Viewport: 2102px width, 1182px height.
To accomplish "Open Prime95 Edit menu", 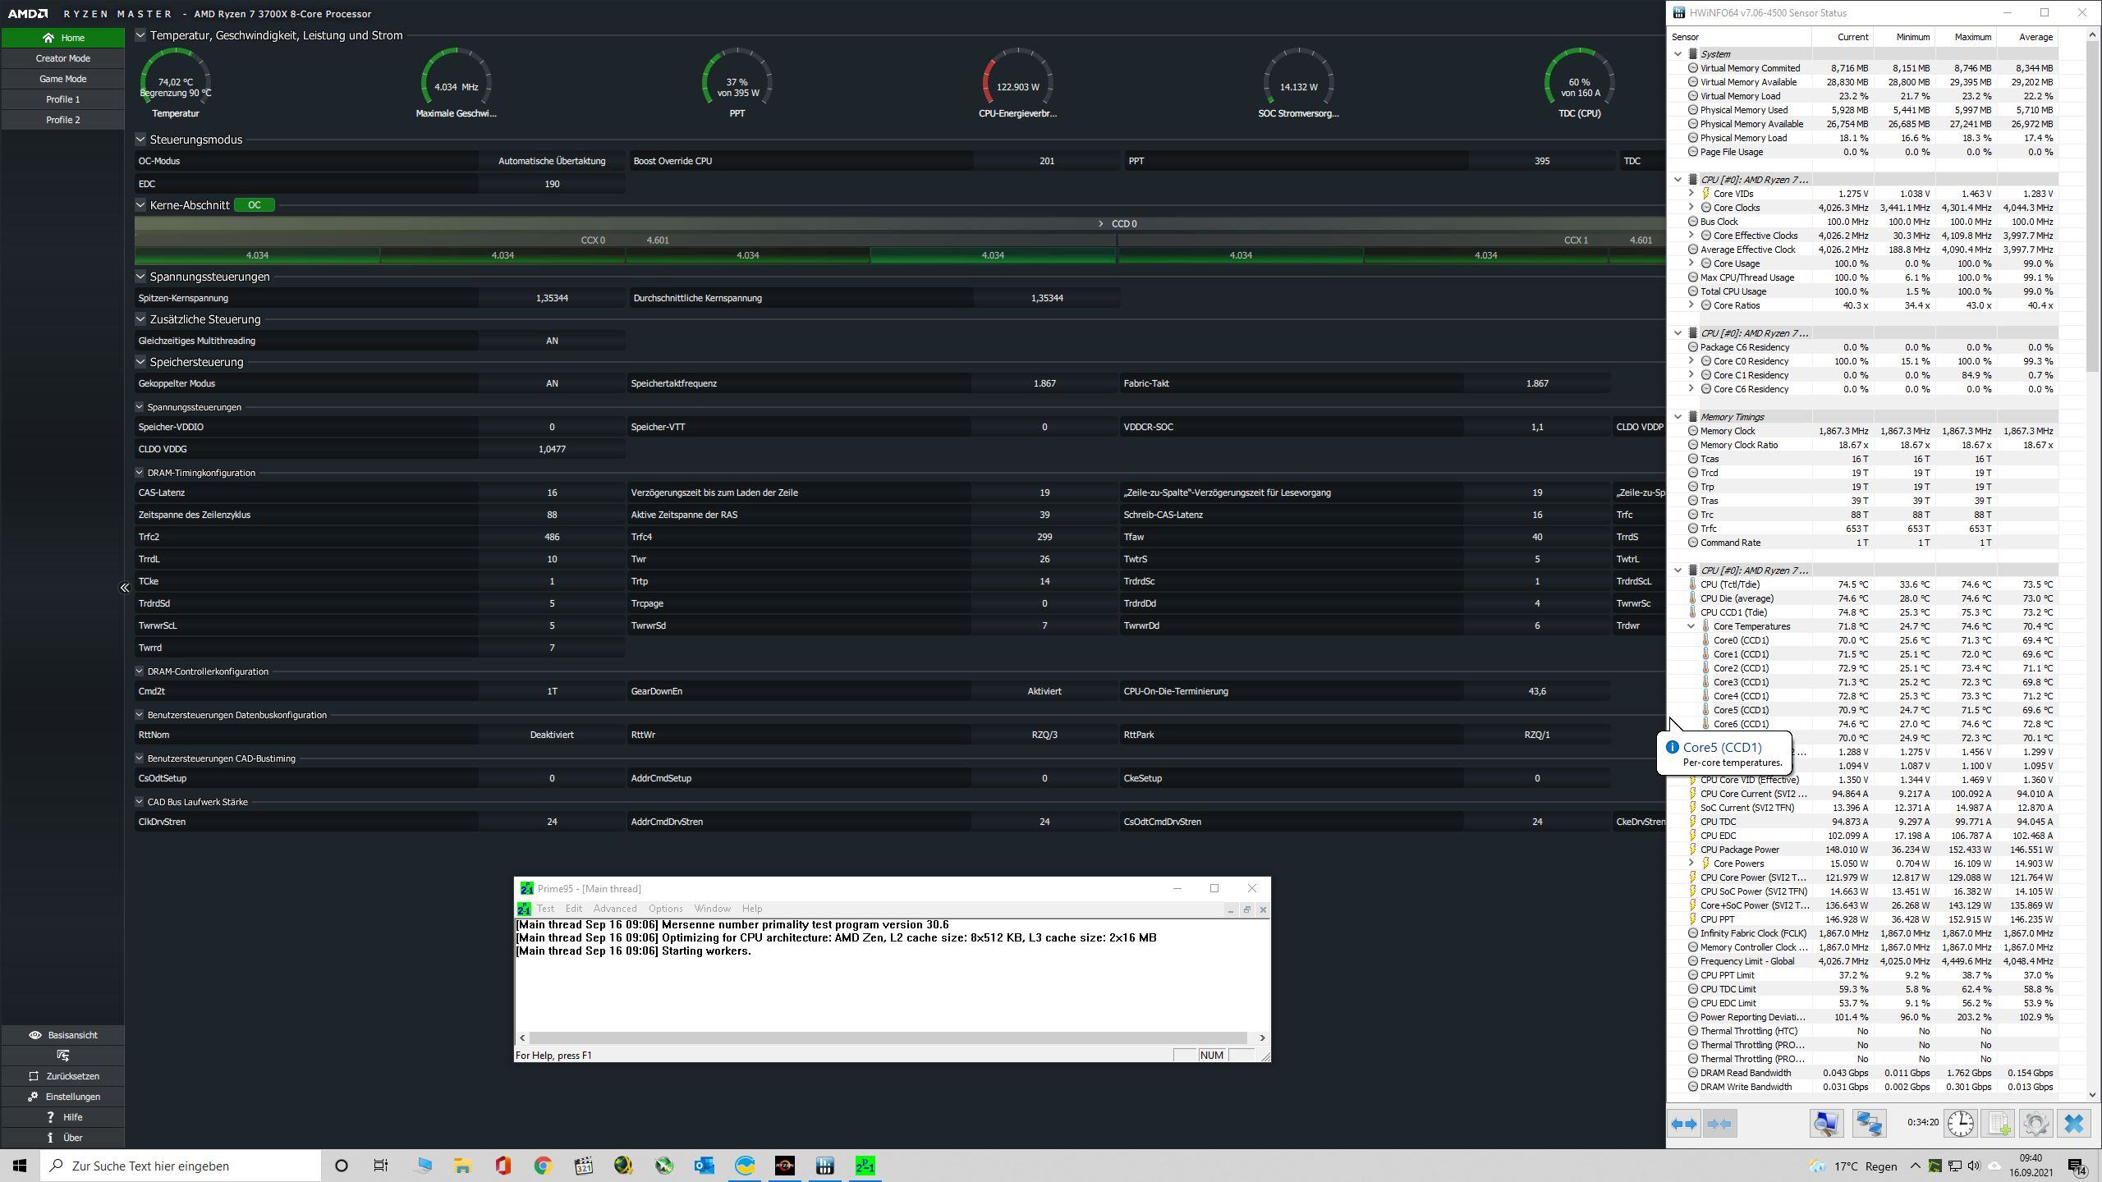I will coord(574,909).
